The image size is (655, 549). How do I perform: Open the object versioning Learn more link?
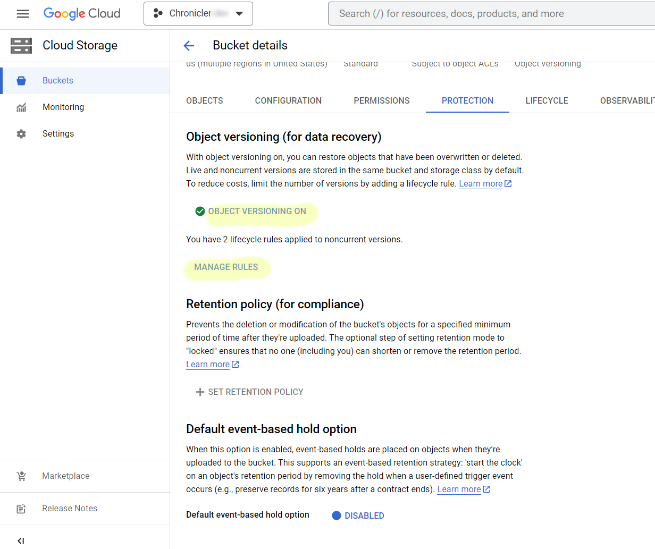(x=480, y=183)
